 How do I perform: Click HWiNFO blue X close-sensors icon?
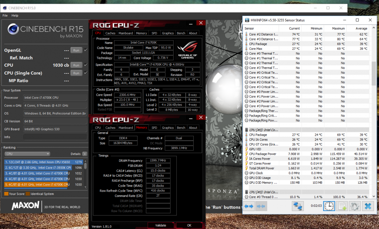click(x=368, y=206)
